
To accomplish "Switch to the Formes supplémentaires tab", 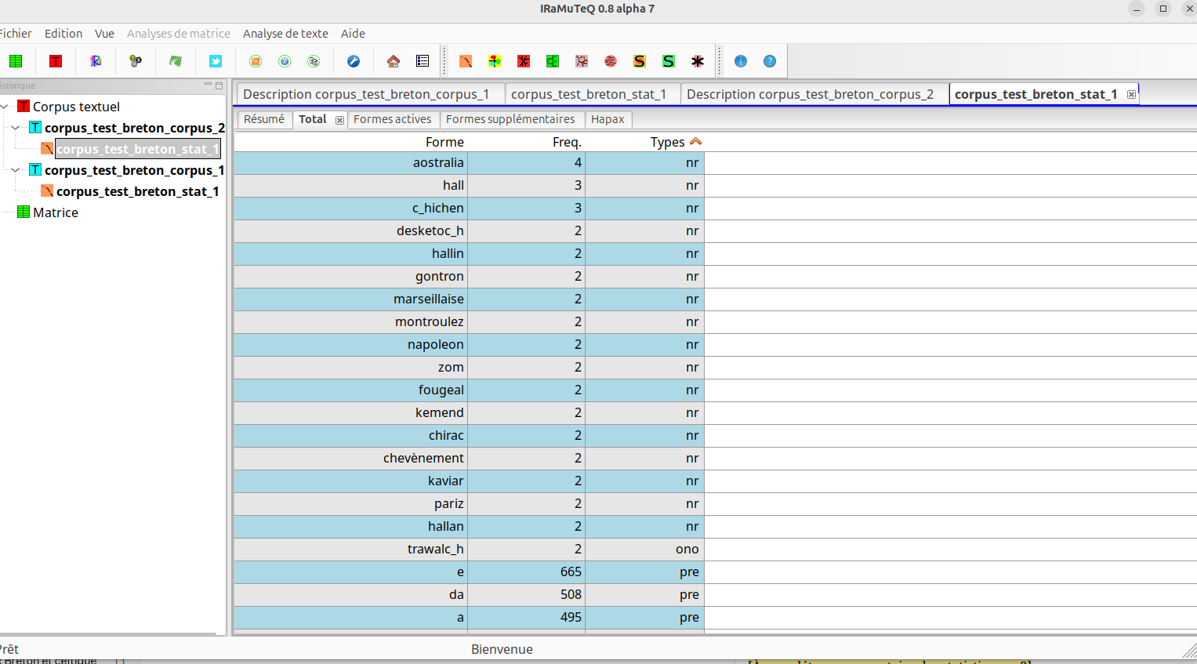I will [510, 119].
